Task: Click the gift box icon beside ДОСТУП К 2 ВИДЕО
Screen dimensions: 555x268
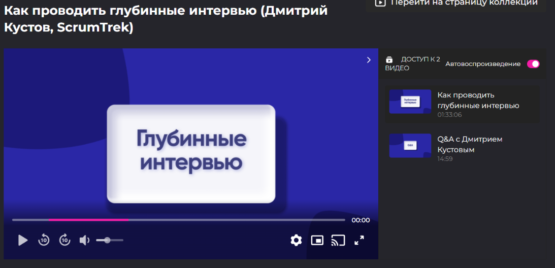Action: click(389, 59)
